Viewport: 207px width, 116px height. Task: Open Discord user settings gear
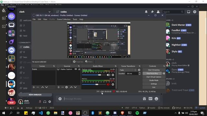coord(49,102)
